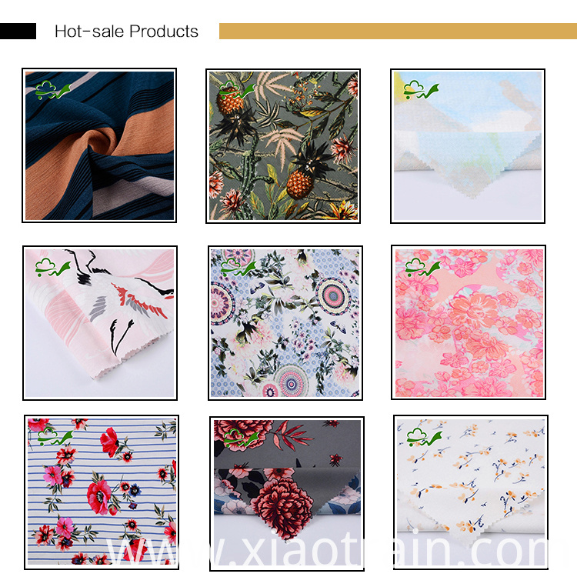Image resolution: width=577 pixels, height=577 pixels.
Task: View the gray fabric with red peonies
Action: click(x=287, y=493)
